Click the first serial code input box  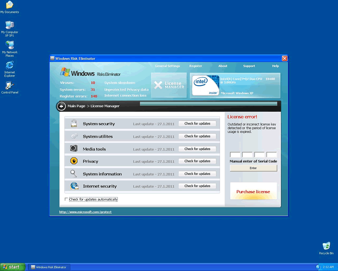[235, 155]
